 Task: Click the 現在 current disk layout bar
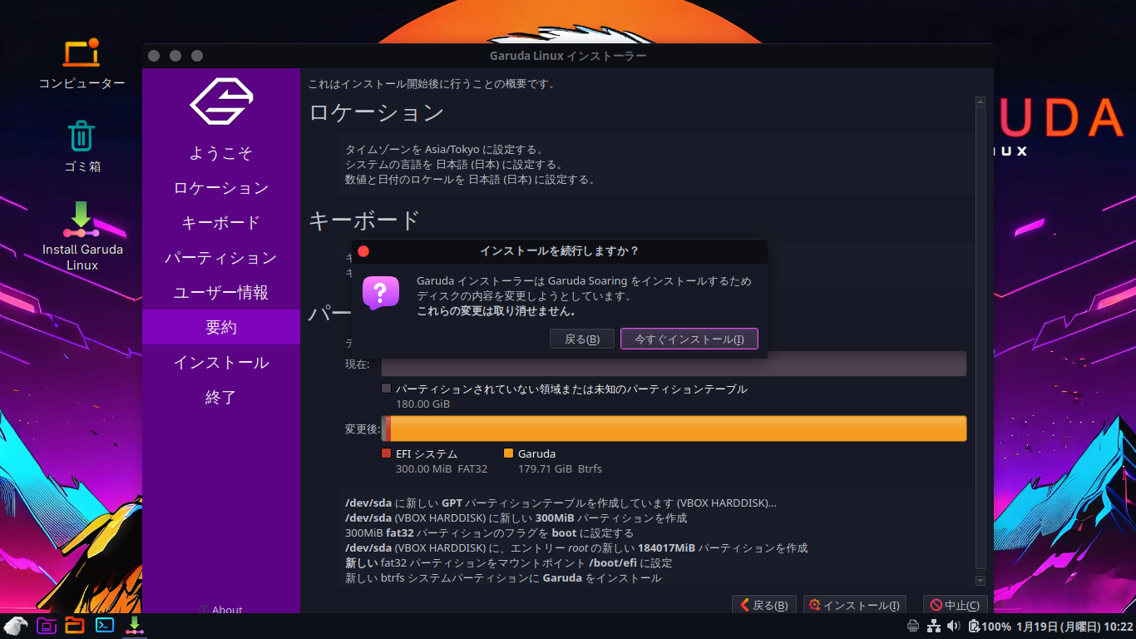[674, 364]
